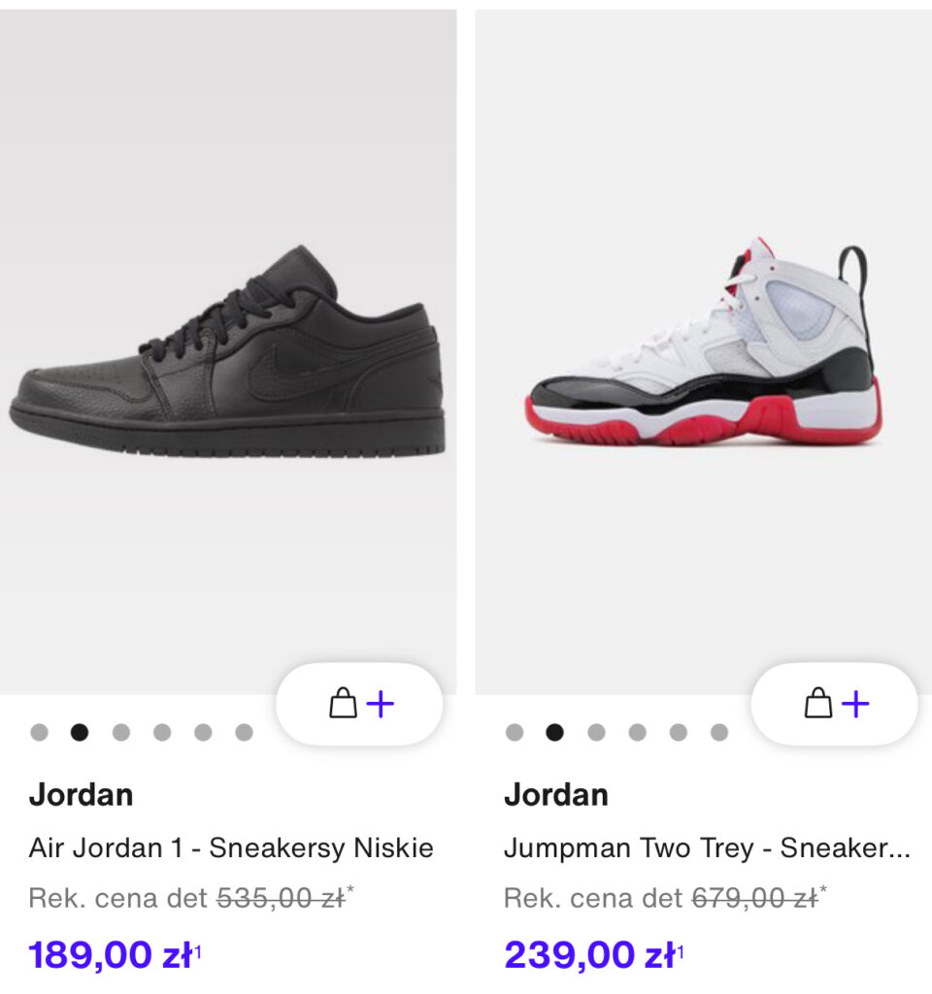
Task: Select active second dot under Air Jordan 1
Action: point(80,732)
